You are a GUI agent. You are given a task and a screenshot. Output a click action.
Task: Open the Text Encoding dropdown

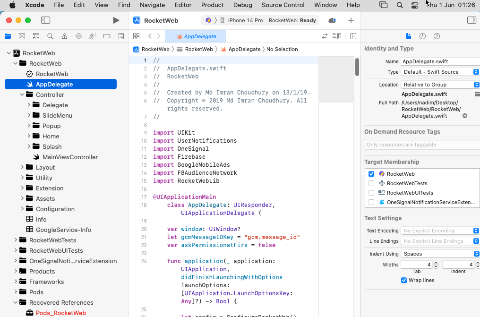(x=440, y=231)
